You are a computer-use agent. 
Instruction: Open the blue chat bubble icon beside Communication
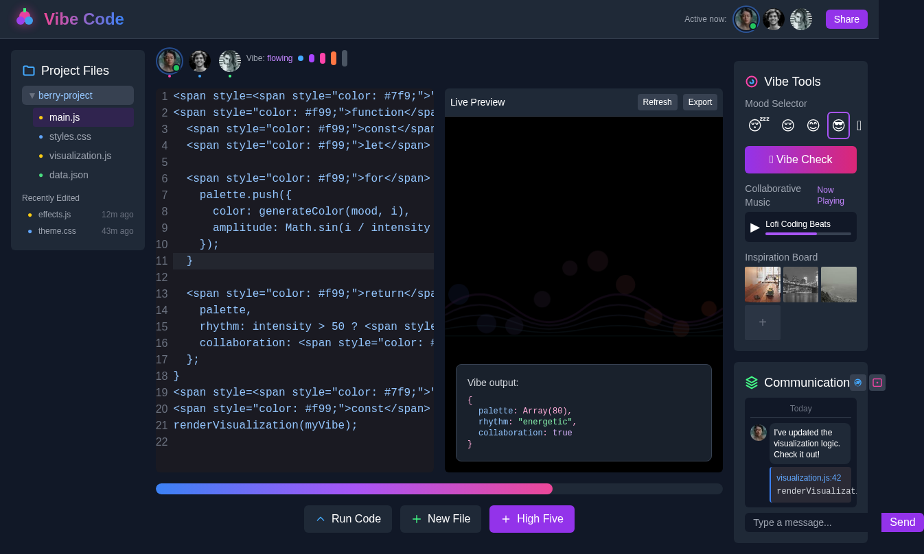857,383
